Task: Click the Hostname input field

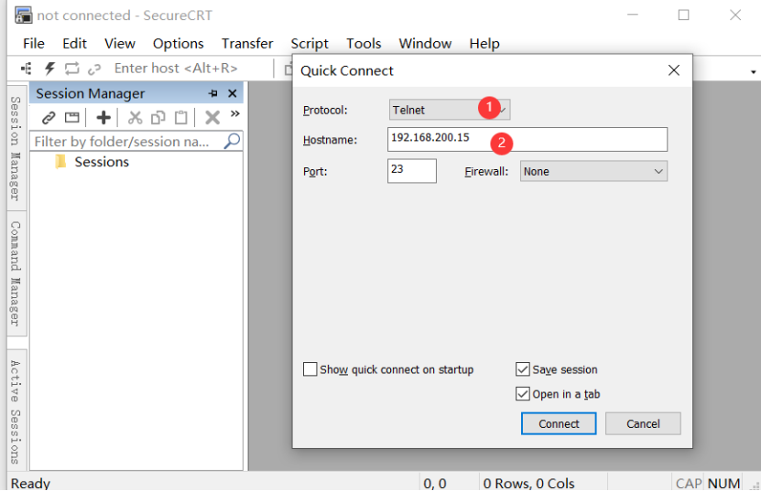Action: pyautogui.click(x=527, y=140)
